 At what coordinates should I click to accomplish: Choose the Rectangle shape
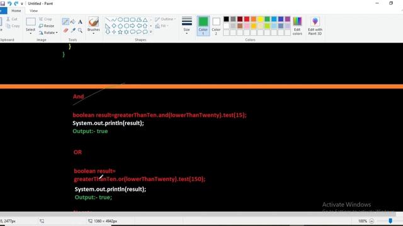[x=126, y=19]
